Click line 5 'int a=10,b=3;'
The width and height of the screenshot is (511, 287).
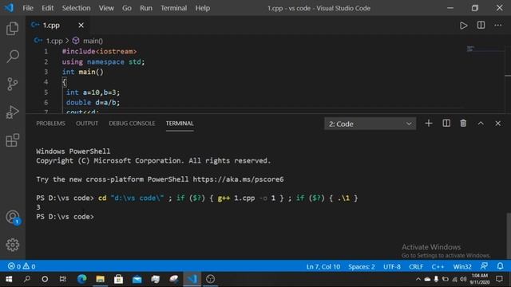(93, 92)
